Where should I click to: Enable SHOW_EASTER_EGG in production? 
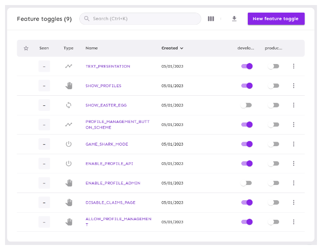tap(274, 105)
